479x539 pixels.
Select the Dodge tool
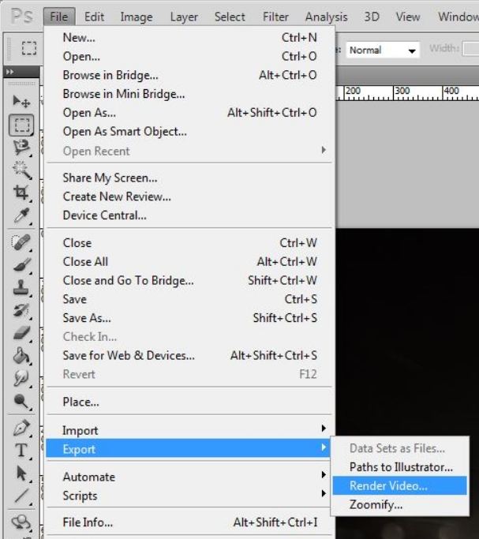(21, 401)
